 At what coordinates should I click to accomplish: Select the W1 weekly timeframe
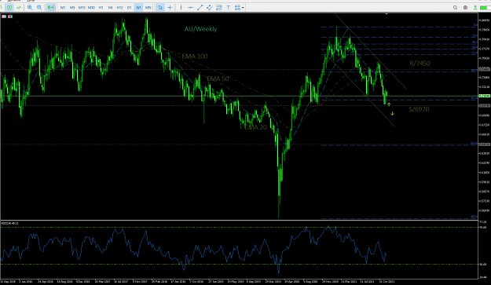point(138,7)
